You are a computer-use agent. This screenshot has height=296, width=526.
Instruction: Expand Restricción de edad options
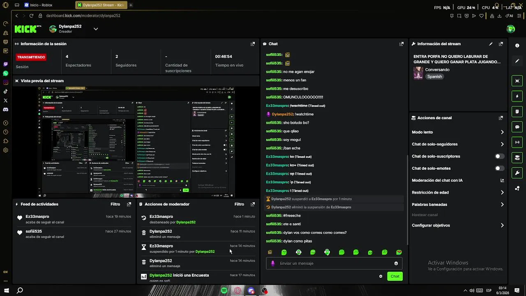point(502,192)
